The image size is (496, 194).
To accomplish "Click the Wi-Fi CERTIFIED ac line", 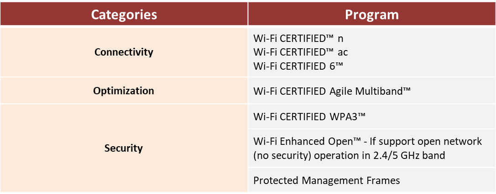I will pos(301,52).
